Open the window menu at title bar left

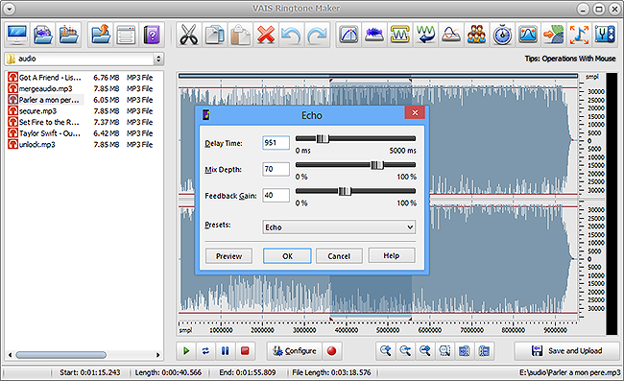tap(9, 9)
